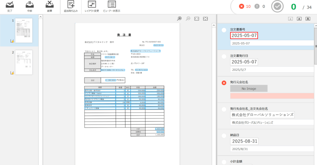The height and width of the screenshot is (165, 317).
Task: Select page 2 thumbnail
Action: [24, 62]
